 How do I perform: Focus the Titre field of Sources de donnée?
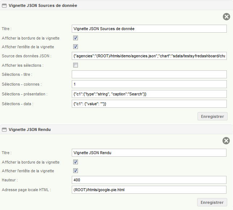(149, 29)
